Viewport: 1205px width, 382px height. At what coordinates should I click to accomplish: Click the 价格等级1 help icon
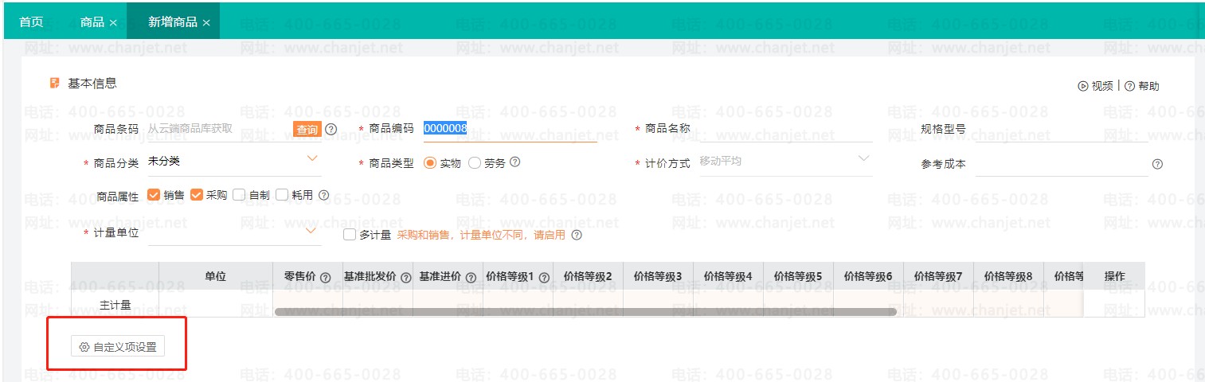(x=544, y=278)
